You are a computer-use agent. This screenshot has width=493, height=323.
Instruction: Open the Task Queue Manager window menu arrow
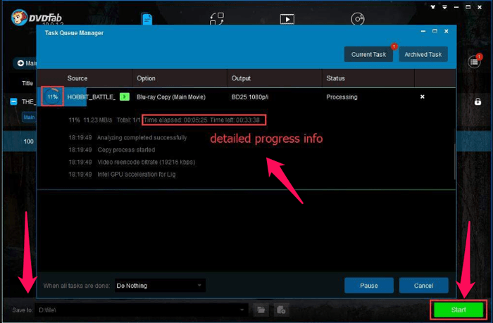tap(423, 32)
